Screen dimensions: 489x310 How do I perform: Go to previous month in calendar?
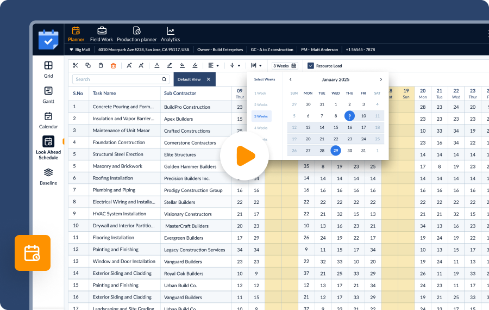290,79
